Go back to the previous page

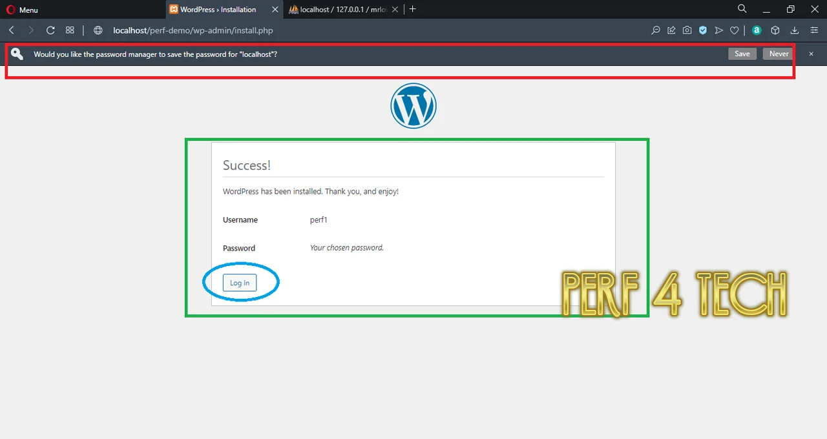pyautogui.click(x=12, y=30)
